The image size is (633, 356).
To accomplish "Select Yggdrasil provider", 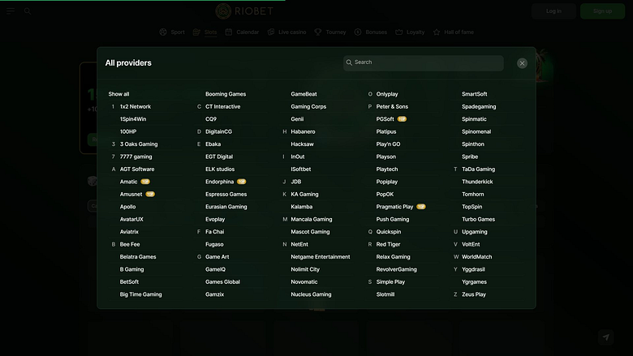I will tap(473, 269).
